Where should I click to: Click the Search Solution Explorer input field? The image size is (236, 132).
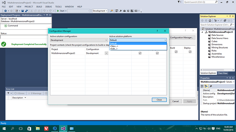215,25
